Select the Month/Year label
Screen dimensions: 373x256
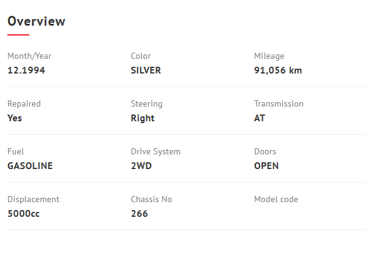pos(29,56)
